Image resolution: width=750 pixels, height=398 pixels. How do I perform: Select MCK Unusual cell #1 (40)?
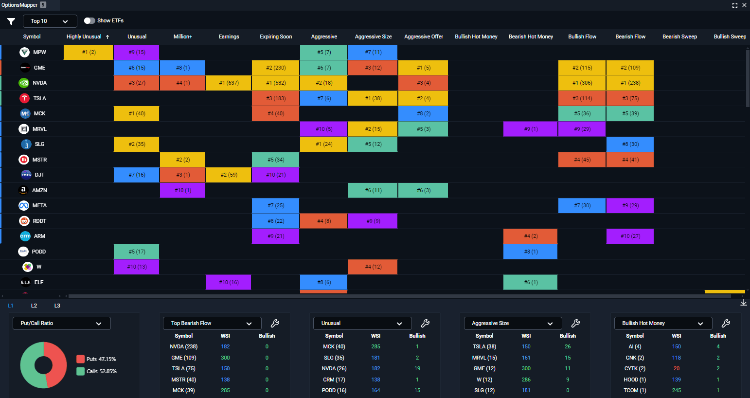point(137,113)
